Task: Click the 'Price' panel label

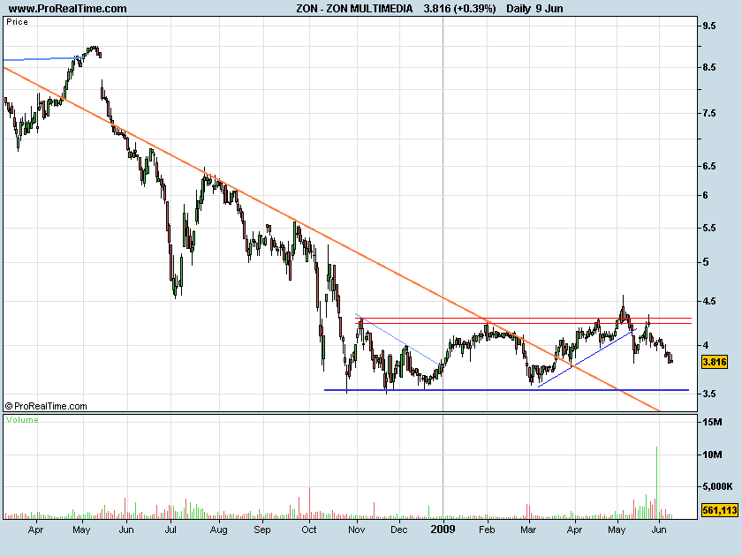Action: pos(17,22)
